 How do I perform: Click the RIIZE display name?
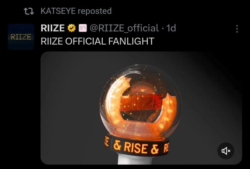pos(53,28)
